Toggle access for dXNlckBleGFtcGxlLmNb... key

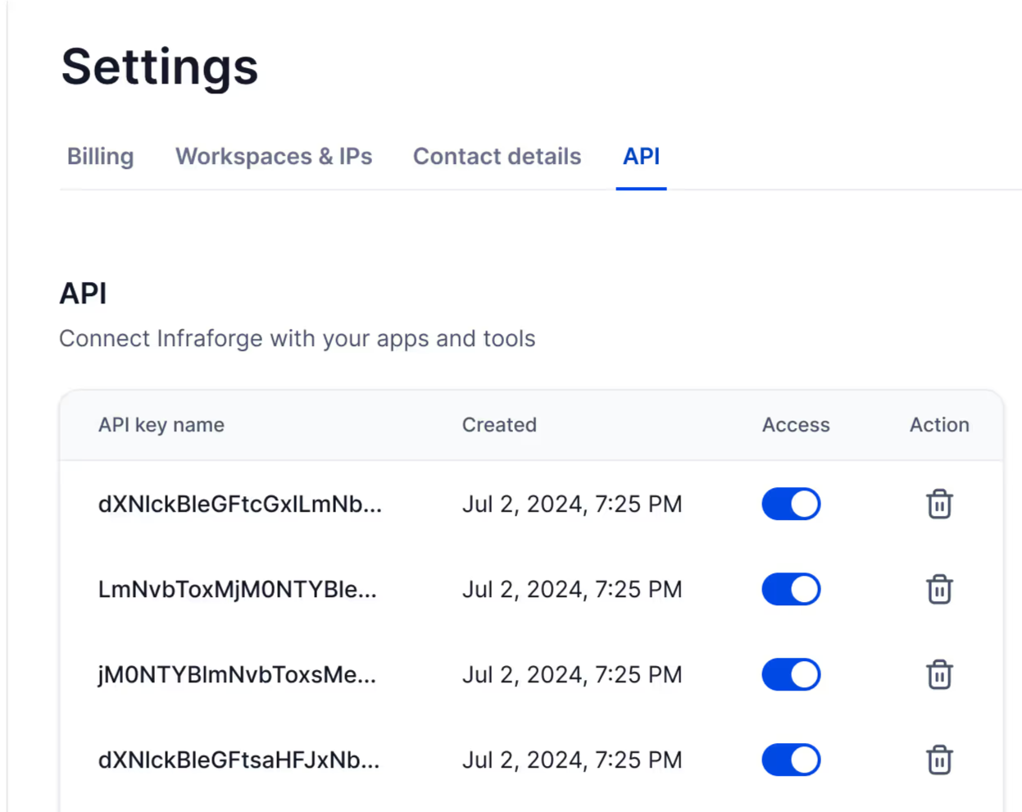(791, 504)
